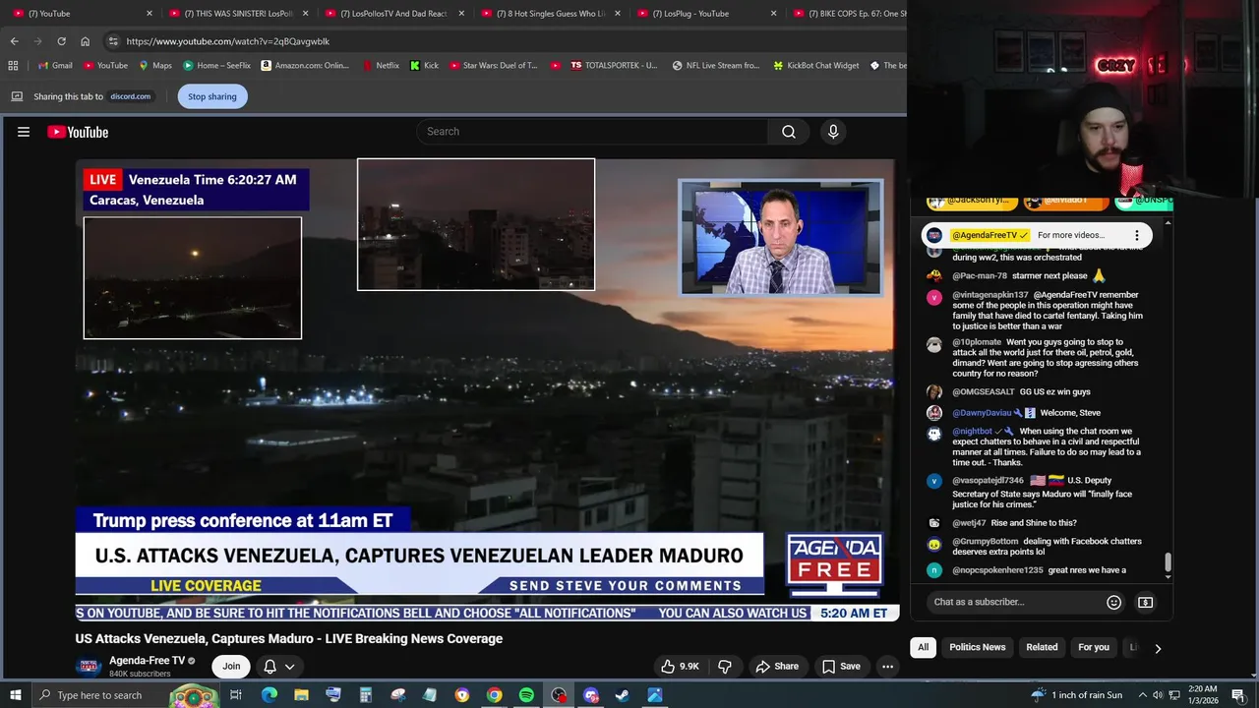The image size is (1259, 708).
Task: Open the Windows Start menu
Action: [x=15, y=695]
